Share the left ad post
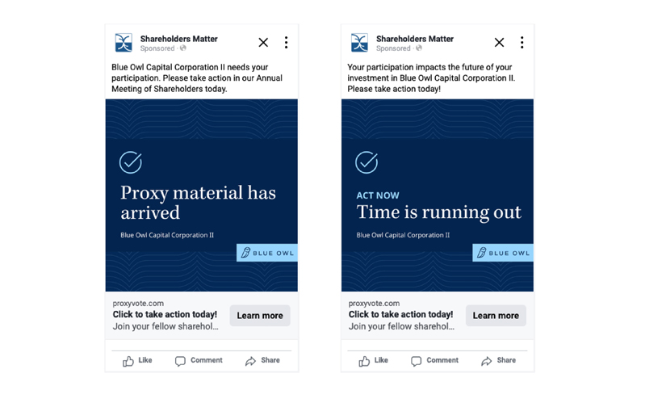This screenshot has width=662, height=407. point(262,360)
